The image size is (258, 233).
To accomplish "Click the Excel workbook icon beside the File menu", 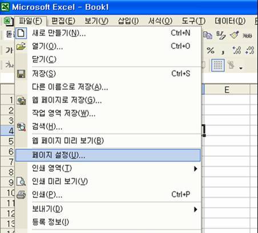I will (x=9, y=21).
